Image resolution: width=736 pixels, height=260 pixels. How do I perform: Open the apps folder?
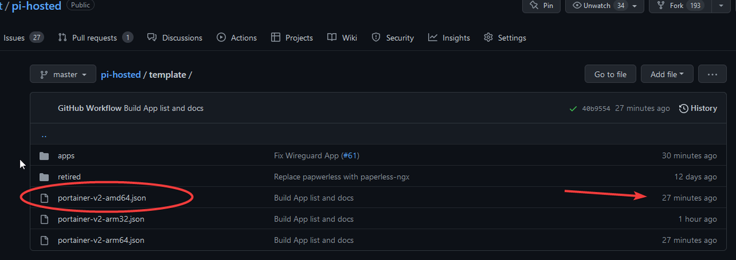(66, 156)
